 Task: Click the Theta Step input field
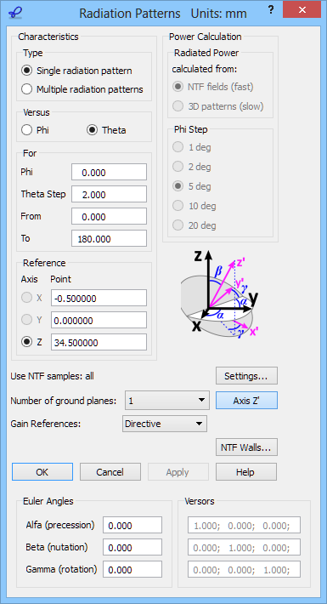(x=109, y=194)
